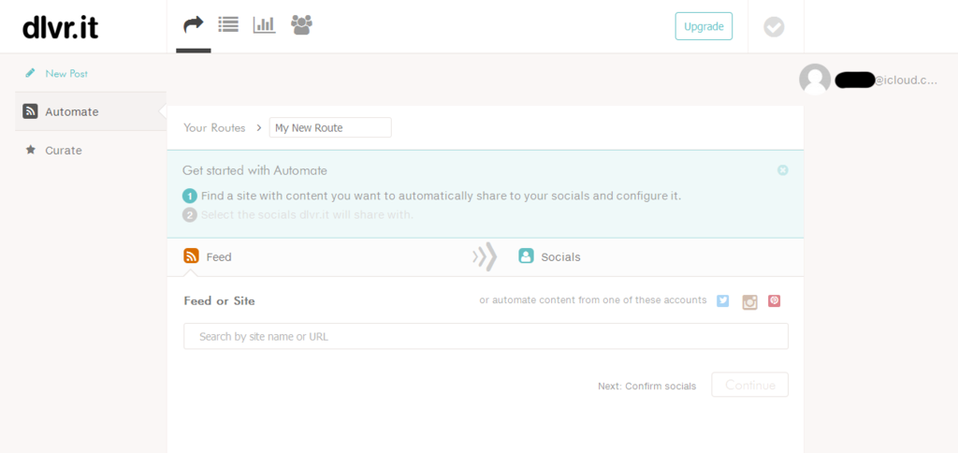958x453 pixels.
Task: Open the list view icon in header
Action: (227, 25)
